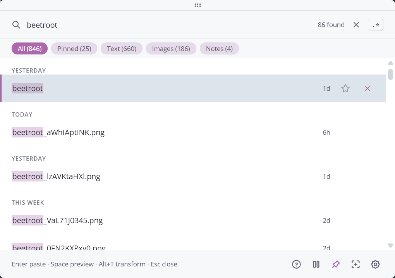The image size is (395, 278).
Task: Click the Text (660) filter button
Action: tap(121, 48)
